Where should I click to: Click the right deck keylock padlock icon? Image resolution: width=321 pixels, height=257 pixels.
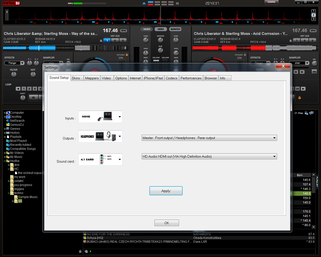point(245,54)
